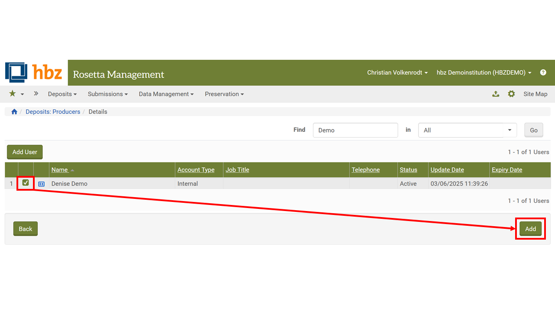
Task: Click the hbz logo
Action: point(34,72)
